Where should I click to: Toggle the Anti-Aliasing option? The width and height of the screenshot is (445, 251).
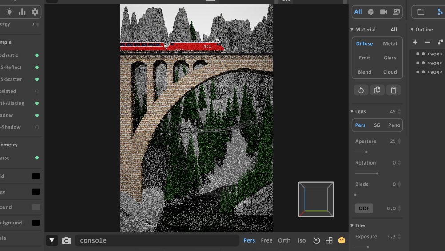(37, 103)
